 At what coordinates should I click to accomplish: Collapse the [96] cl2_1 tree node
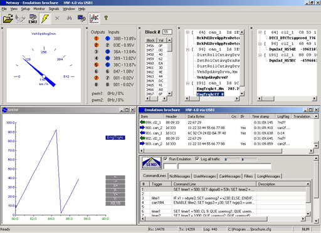[260, 44]
